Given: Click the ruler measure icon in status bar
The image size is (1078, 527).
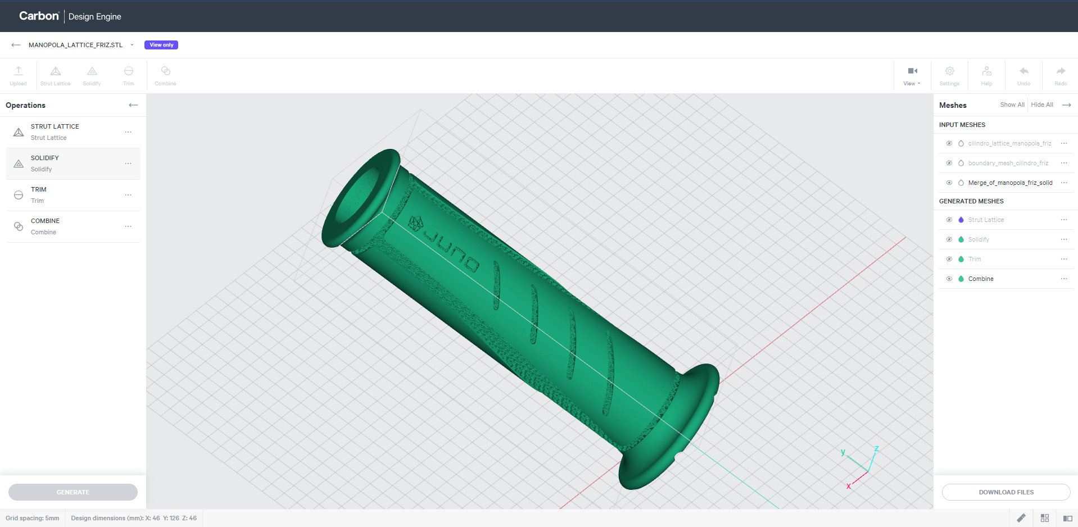Looking at the screenshot, I should click(x=1021, y=518).
